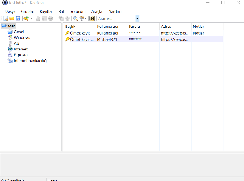244x181 pixels.
Task: Click the Copy user name icon
Action: (x=38, y=18)
